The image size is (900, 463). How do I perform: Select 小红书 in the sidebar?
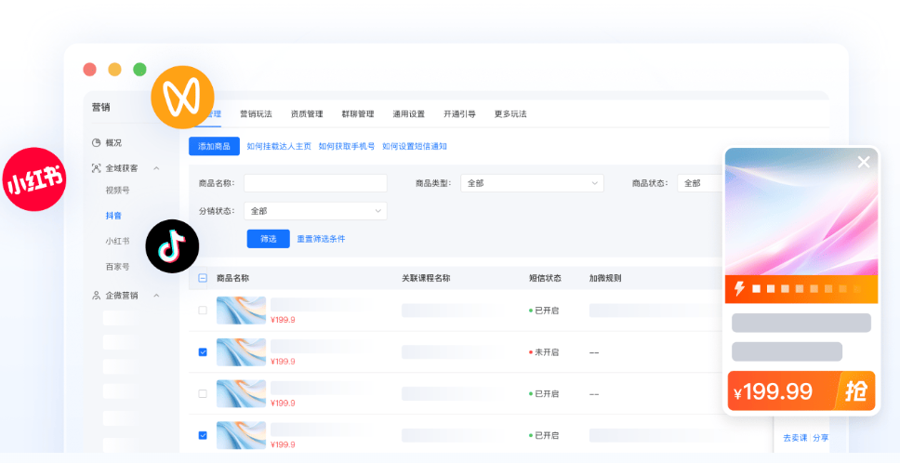(118, 241)
